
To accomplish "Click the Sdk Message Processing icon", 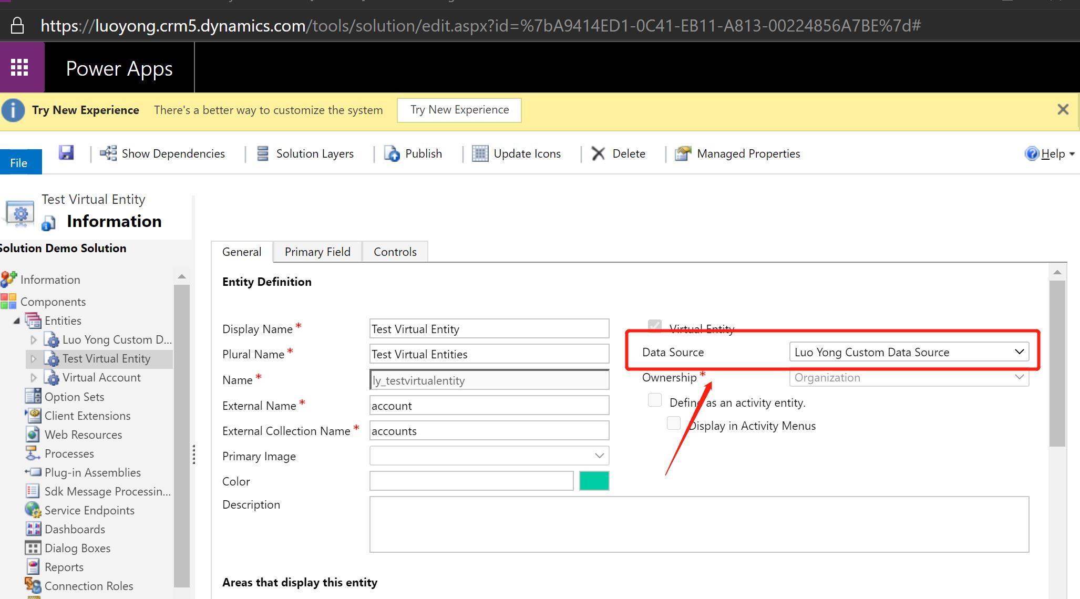I will click(x=33, y=491).
